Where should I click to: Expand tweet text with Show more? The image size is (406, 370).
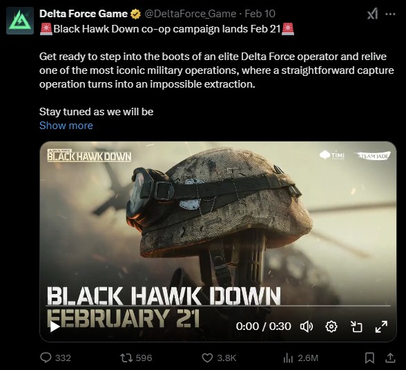coord(66,126)
